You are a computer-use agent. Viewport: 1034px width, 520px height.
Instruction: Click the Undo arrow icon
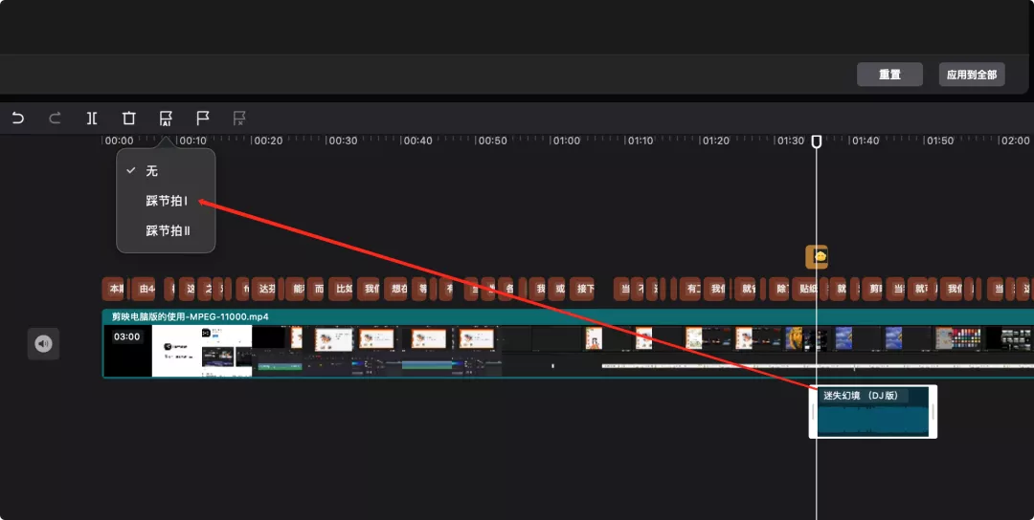point(18,119)
